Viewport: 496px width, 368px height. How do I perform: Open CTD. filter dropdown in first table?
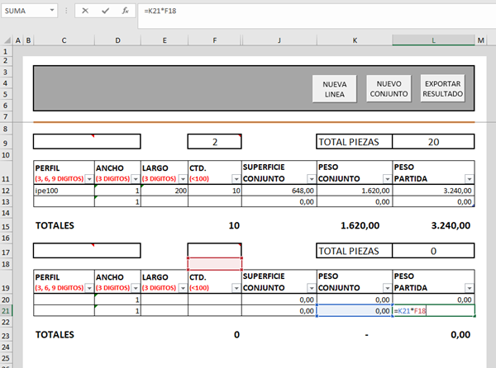pos(236,179)
